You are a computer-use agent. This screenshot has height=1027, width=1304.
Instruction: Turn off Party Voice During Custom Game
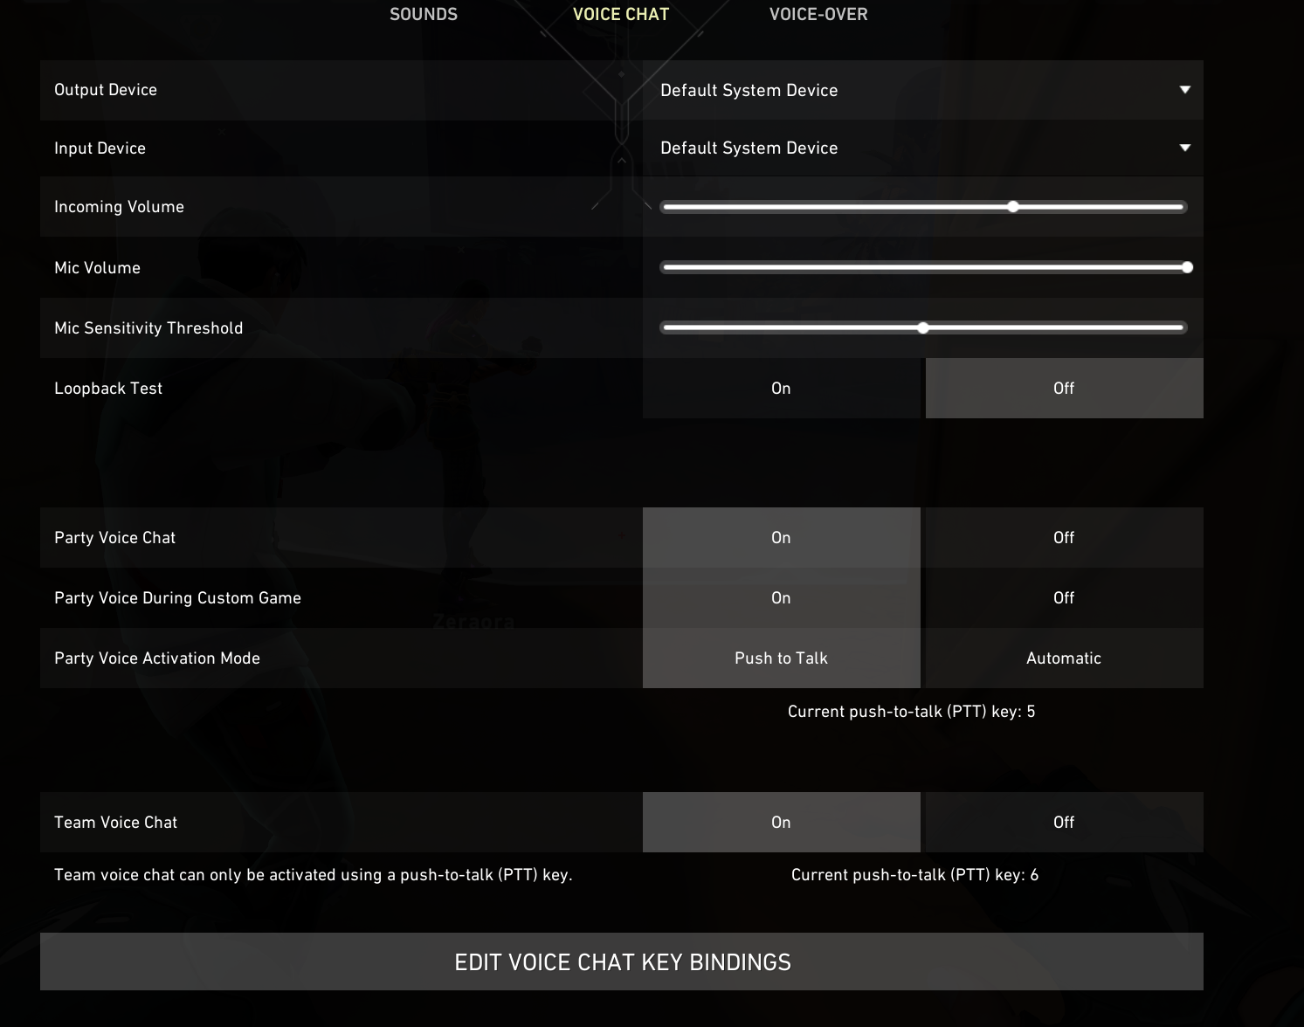point(1064,598)
